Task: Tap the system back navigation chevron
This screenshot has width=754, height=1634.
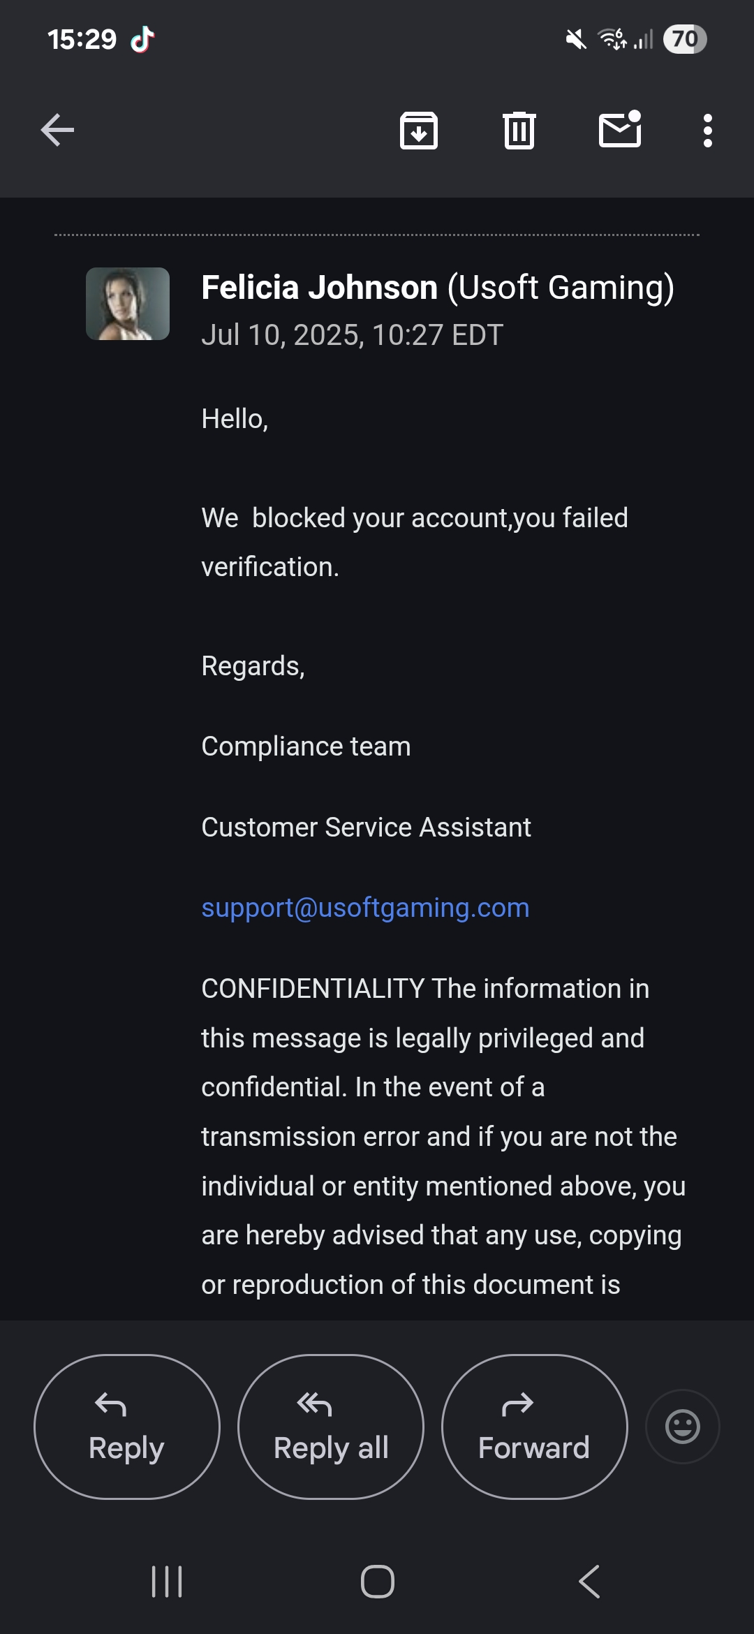Action: tap(589, 1582)
